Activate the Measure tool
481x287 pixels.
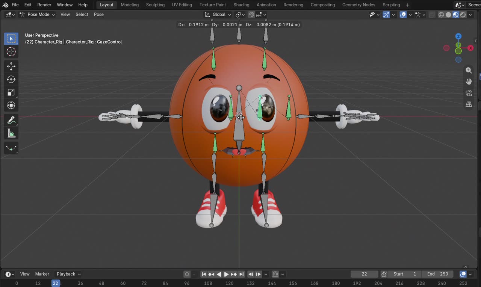click(x=11, y=133)
